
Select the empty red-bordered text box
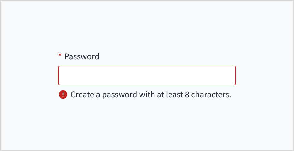click(147, 75)
